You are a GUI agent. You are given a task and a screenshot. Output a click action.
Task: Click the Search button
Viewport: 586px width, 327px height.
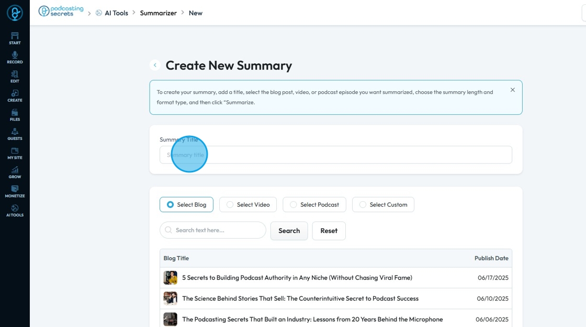(289, 231)
